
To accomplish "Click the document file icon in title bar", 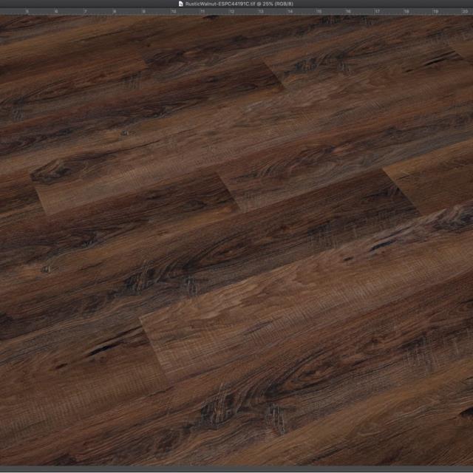I will tap(180, 4).
